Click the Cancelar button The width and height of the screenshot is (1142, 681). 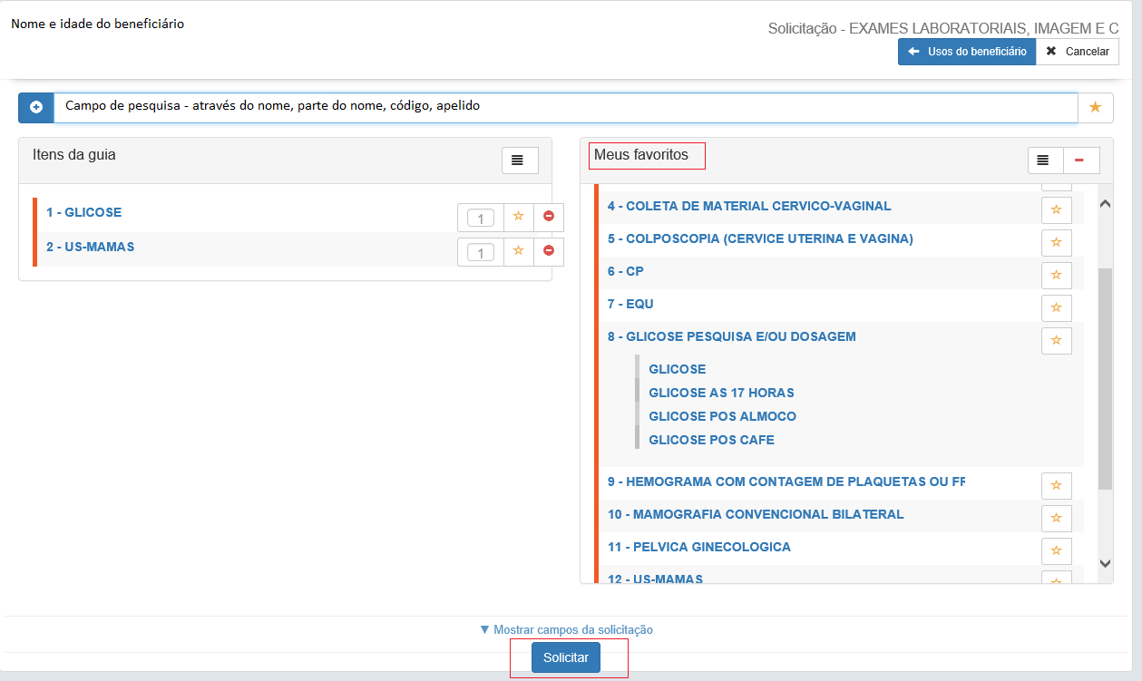pos(1077,52)
